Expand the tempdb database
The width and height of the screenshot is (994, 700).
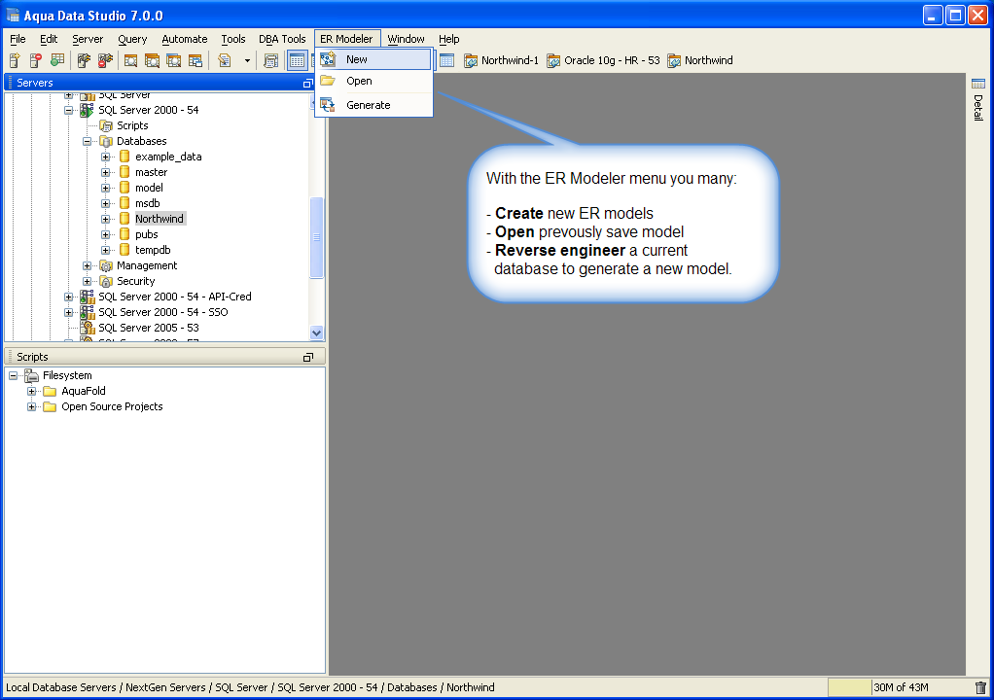106,250
